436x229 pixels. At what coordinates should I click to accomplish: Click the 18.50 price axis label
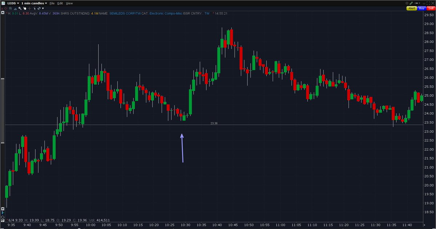pos(428,212)
